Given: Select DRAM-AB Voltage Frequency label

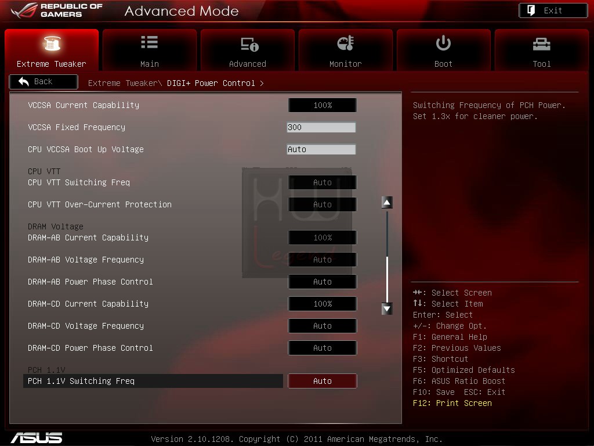Looking at the screenshot, I should [x=86, y=260].
